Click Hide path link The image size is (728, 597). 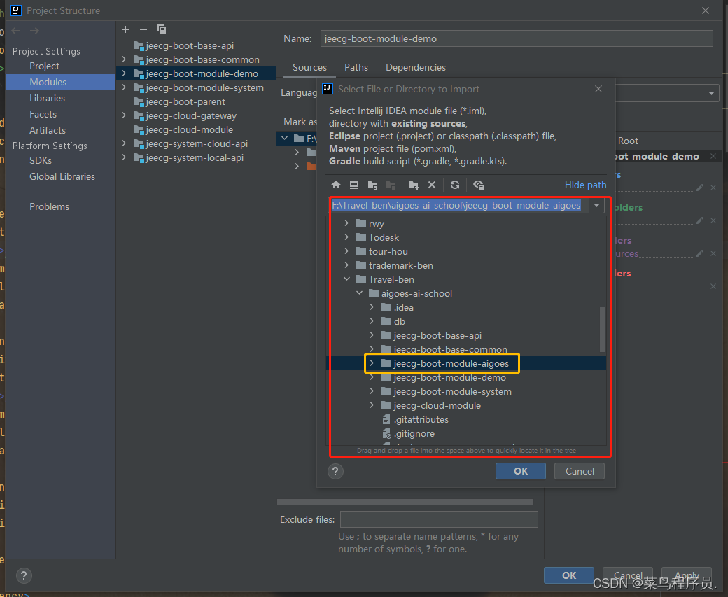point(585,185)
